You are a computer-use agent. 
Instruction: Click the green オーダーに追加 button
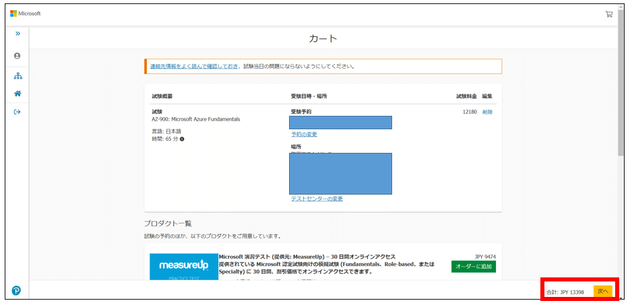click(473, 267)
